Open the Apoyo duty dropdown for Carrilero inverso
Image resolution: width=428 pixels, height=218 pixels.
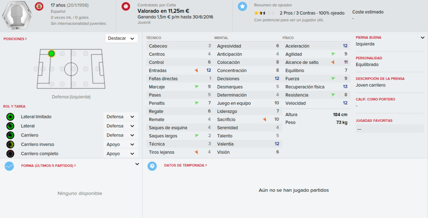(121, 144)
